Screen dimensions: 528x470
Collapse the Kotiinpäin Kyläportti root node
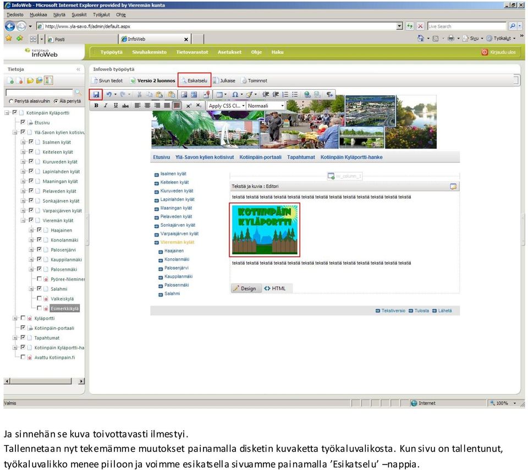[x=7, y=113]
